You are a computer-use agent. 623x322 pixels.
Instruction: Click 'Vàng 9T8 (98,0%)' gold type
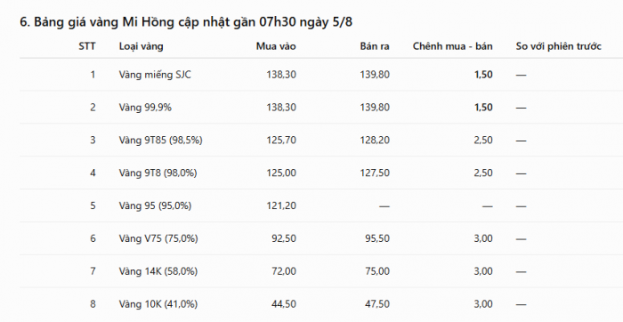point(158,173)
